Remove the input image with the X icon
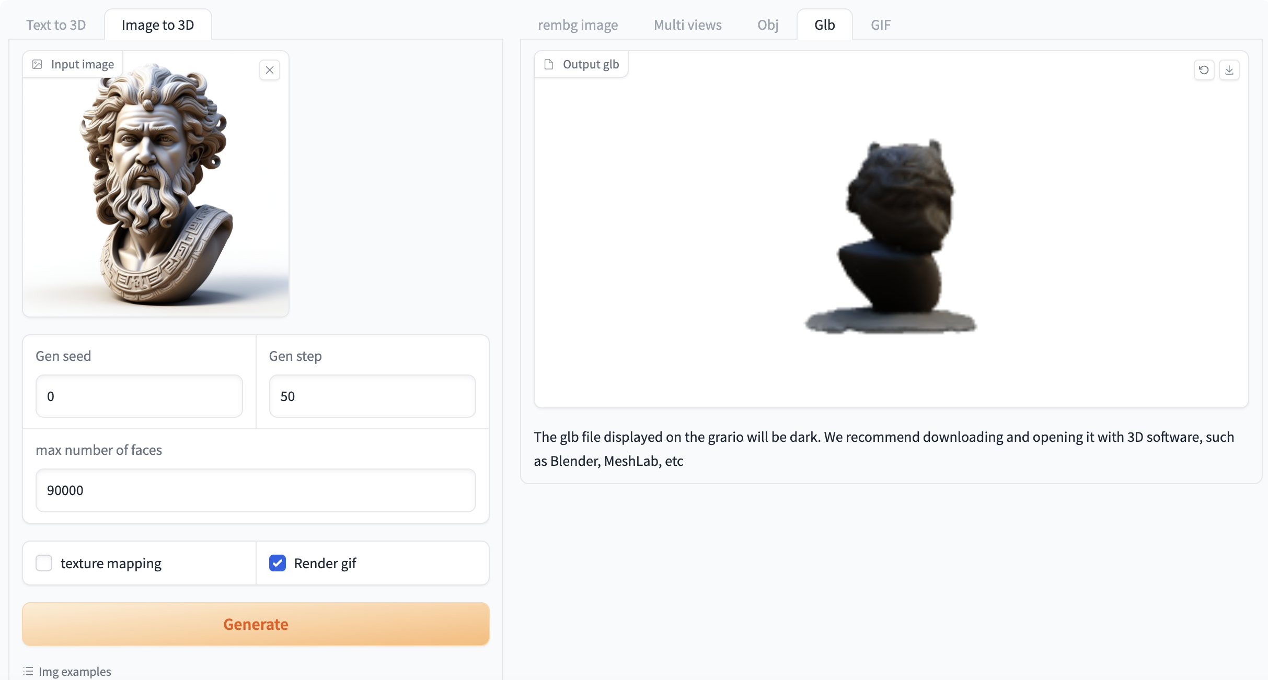 pyautogui.click(x=270, y=70)
